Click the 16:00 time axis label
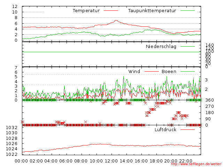The image size is (223, 167). pos(141,161)
